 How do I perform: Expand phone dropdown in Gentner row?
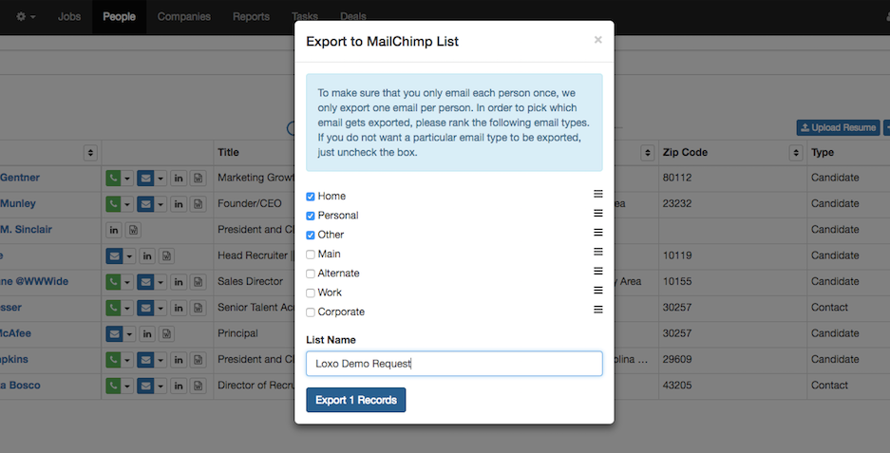point(127,178)
